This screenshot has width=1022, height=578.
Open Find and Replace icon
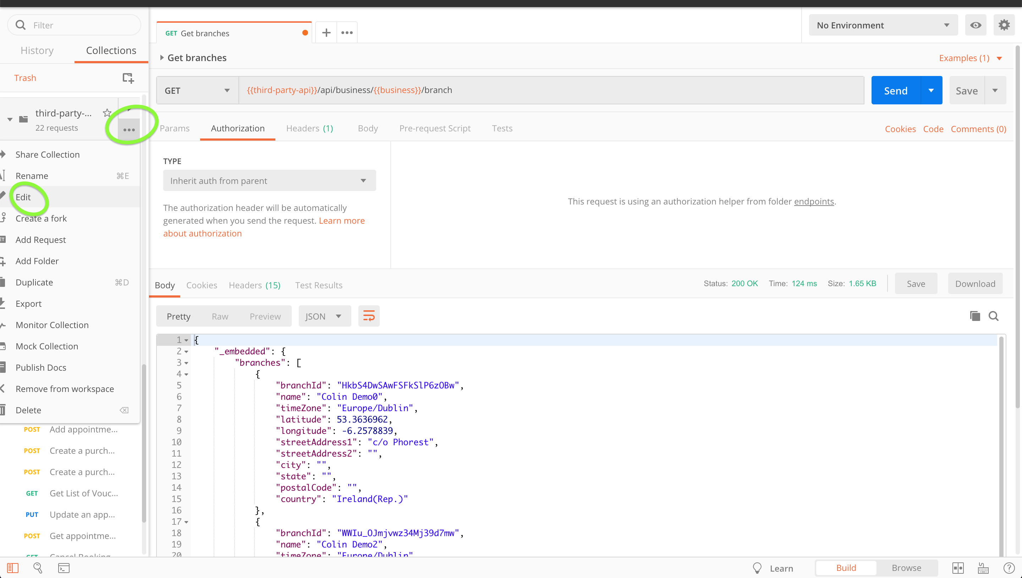38,568
